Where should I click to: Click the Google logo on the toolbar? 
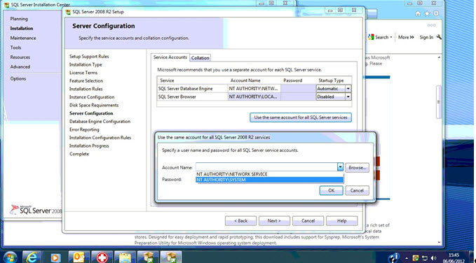point(371,37)
